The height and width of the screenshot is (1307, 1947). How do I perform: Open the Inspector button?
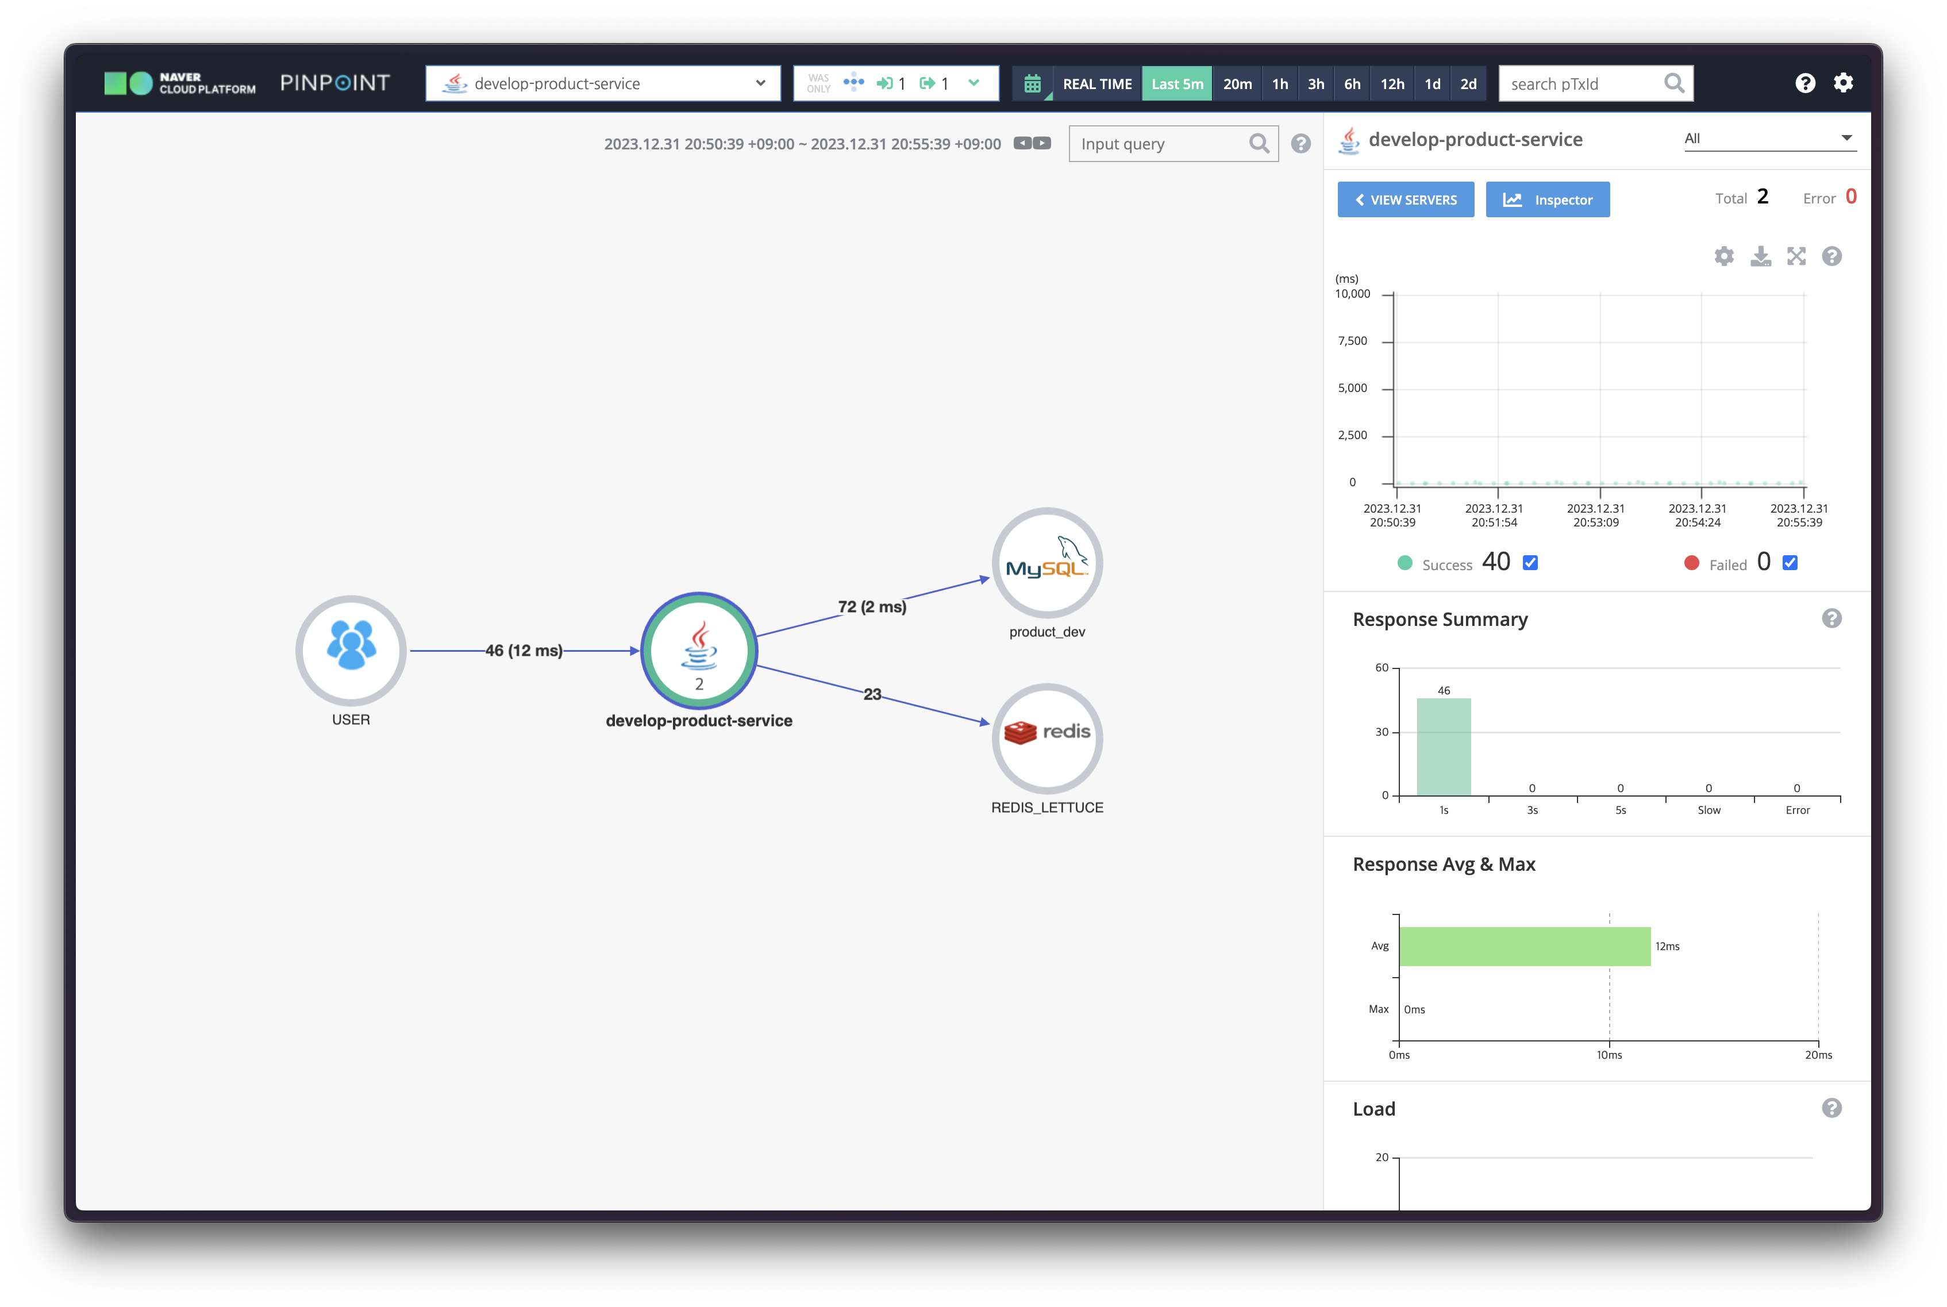1547,199
